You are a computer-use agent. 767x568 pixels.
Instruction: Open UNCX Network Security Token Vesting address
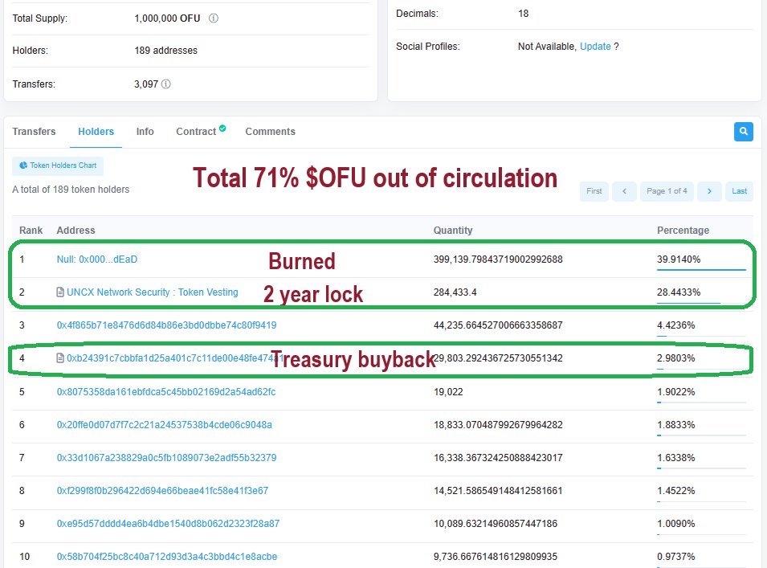tap(152, 292)
